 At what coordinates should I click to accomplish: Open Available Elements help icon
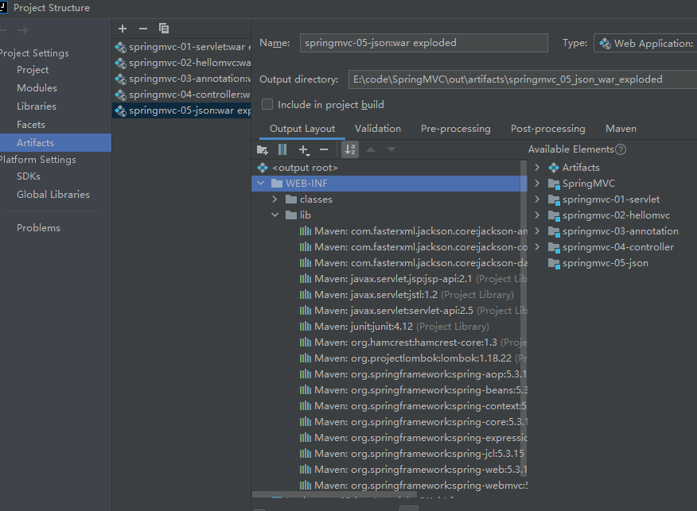[x=621, y=149]
